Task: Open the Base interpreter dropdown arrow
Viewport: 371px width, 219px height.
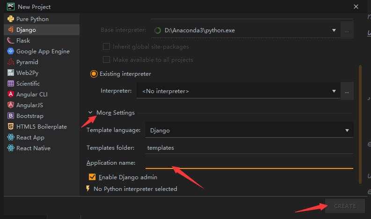Action: pyautogui.click(x=334, y=30)
